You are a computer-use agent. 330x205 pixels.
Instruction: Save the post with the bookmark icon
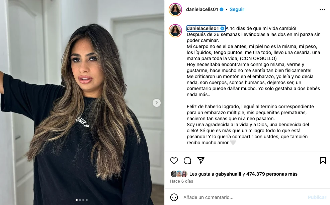tap(323, 161)
